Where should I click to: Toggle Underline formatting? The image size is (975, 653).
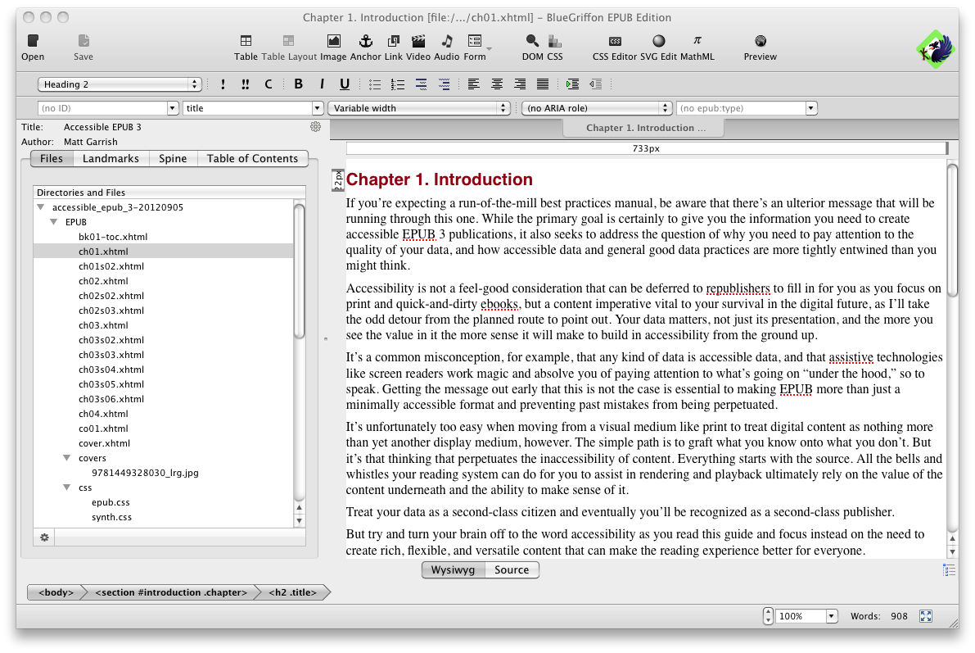pos(345,84)
